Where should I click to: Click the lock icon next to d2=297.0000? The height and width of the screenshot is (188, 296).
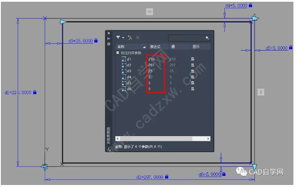click(x=166, y=177)
